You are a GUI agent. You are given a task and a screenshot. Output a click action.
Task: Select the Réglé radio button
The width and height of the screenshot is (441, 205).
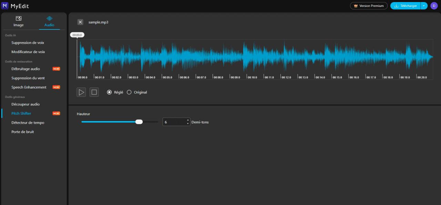(x=109, y=92)
